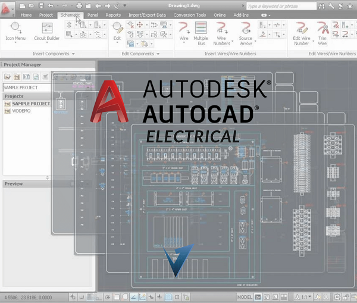The image size is (357, 303).
Task: Toggle Snap Mode in status bar
Action: (82, 297)
